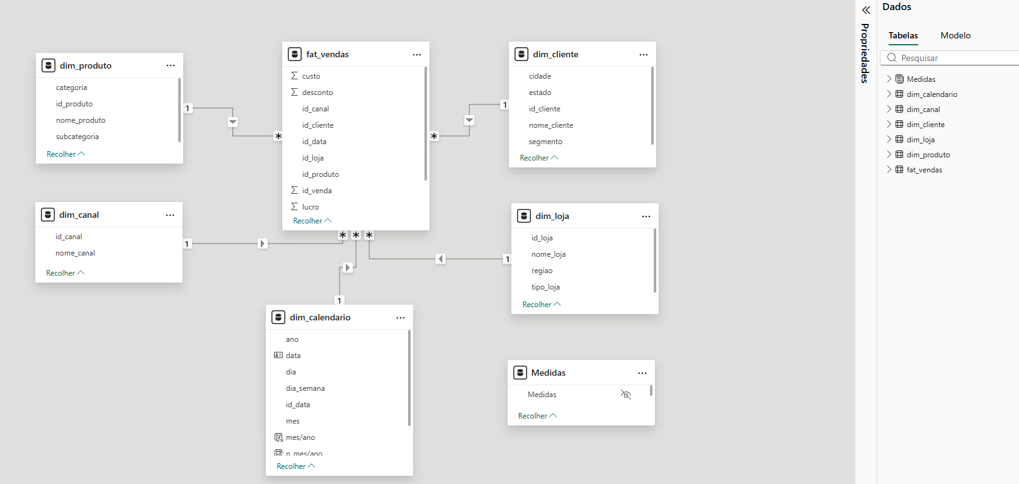The width and height of the screenshot is (1019, 484).
Task: Select the tipo_loja field in dim_loja
Action: (x=545, y=287)
